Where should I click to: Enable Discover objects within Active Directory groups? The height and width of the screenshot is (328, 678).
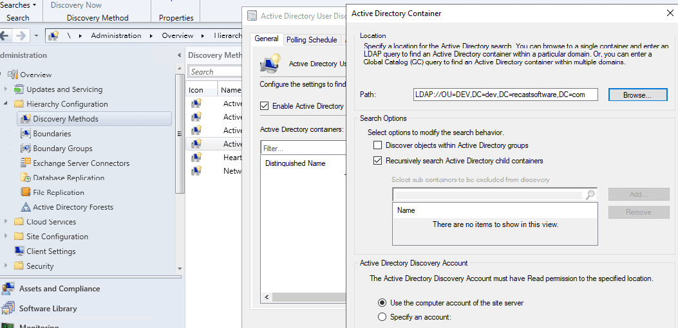tap(378, 145)
